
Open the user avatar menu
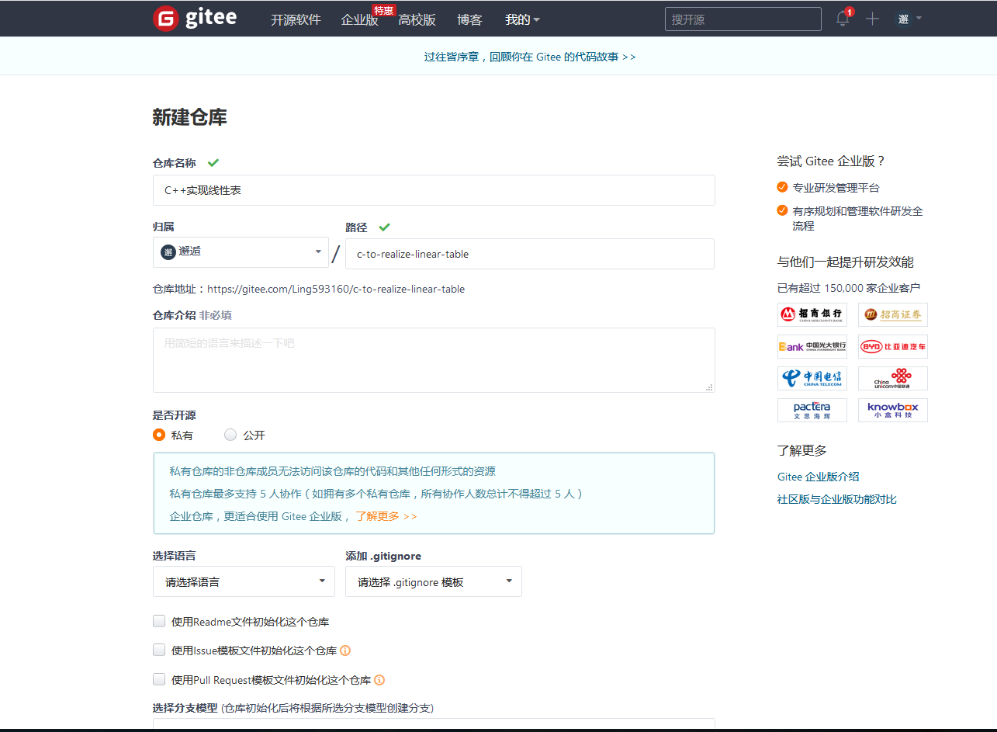[909, 19]
